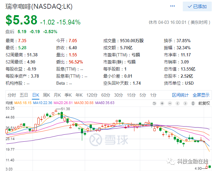The width and height of the screenshot is (215, 171).
Task: Click the MA30:30.88 moving average label
Action: [x=84, y=103]
